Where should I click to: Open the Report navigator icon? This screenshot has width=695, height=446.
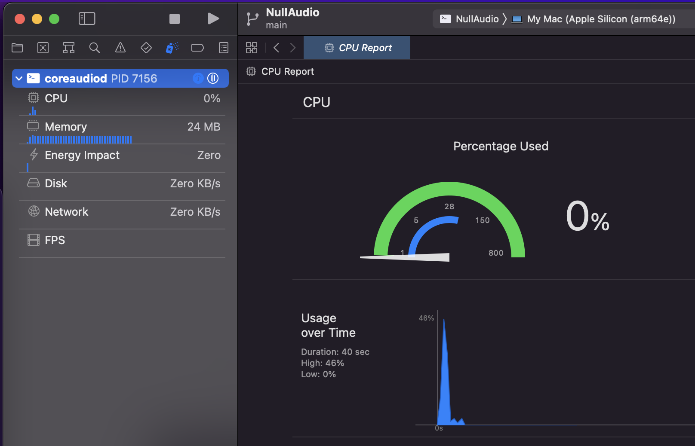pyautogui.click(x=224, y=48)
